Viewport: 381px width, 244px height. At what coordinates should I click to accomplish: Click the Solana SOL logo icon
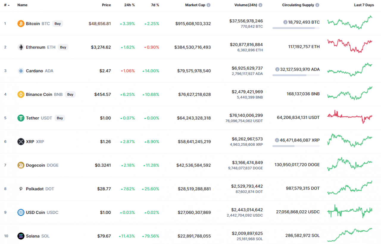tap(21, 236)
